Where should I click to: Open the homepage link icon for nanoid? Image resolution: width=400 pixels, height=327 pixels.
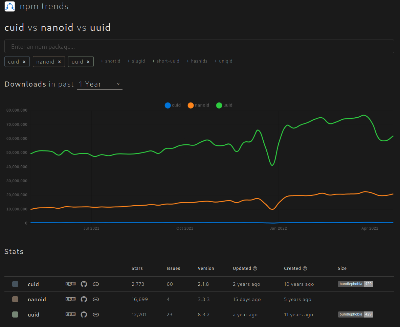pos(96,299)
